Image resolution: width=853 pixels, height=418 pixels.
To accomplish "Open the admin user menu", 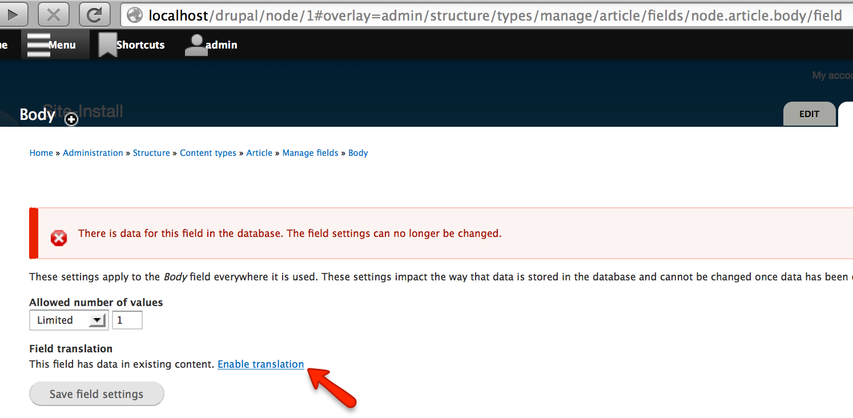I will [x=211, y=44].
